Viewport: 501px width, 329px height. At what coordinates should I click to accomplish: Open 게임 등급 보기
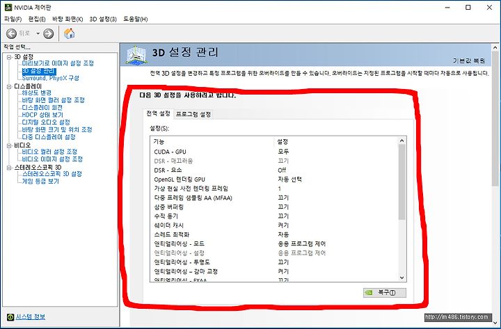[40, 181]
